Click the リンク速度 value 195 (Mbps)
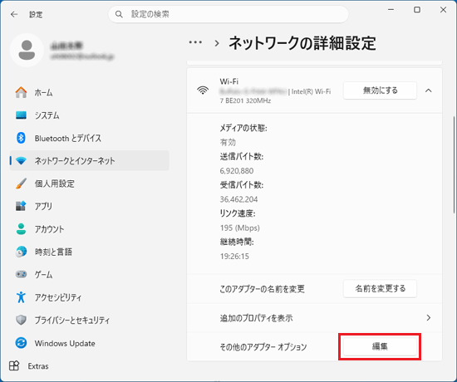 pyautogui.click(x=240, y=228)
